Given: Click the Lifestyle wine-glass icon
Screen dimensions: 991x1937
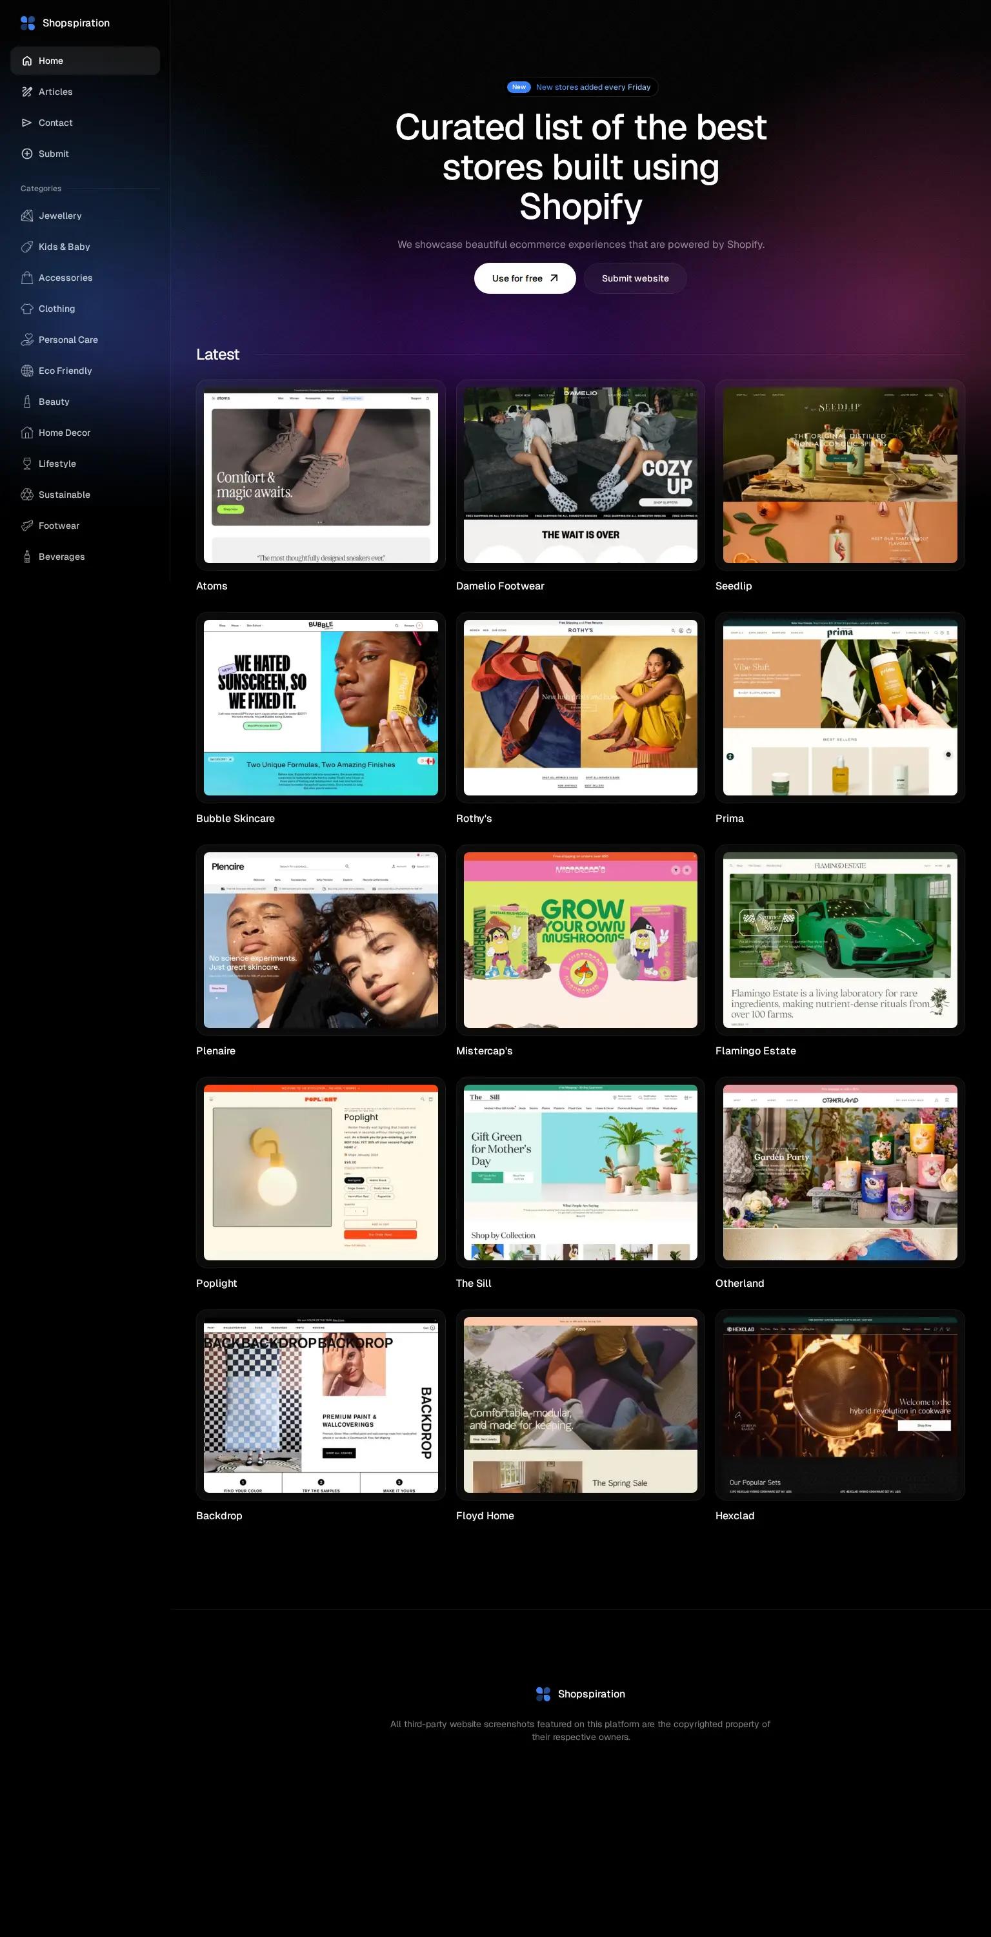Looking at the screenshot, I should coord(27,463).
